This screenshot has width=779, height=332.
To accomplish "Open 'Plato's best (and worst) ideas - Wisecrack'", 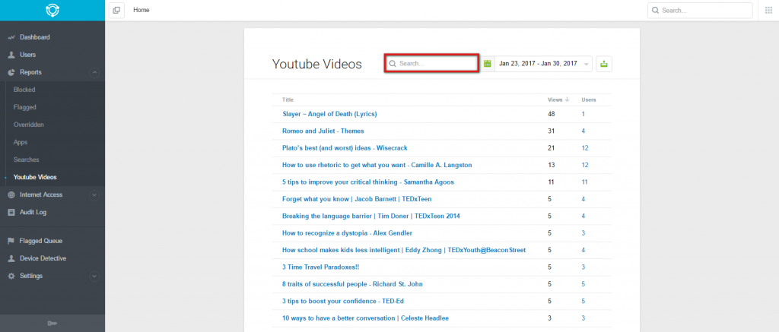I will click(x=345, y=148).
